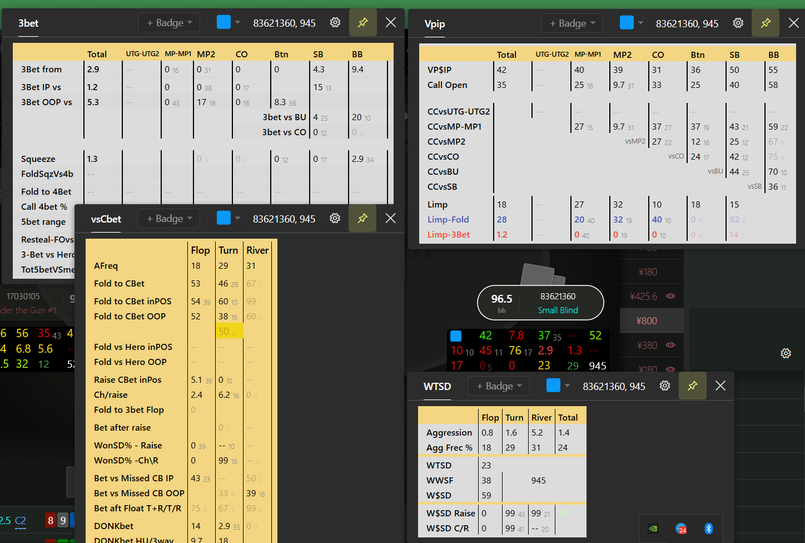Click Limp-3Bet row label in Vpip
Screen dimensions: 805x543
449,234
